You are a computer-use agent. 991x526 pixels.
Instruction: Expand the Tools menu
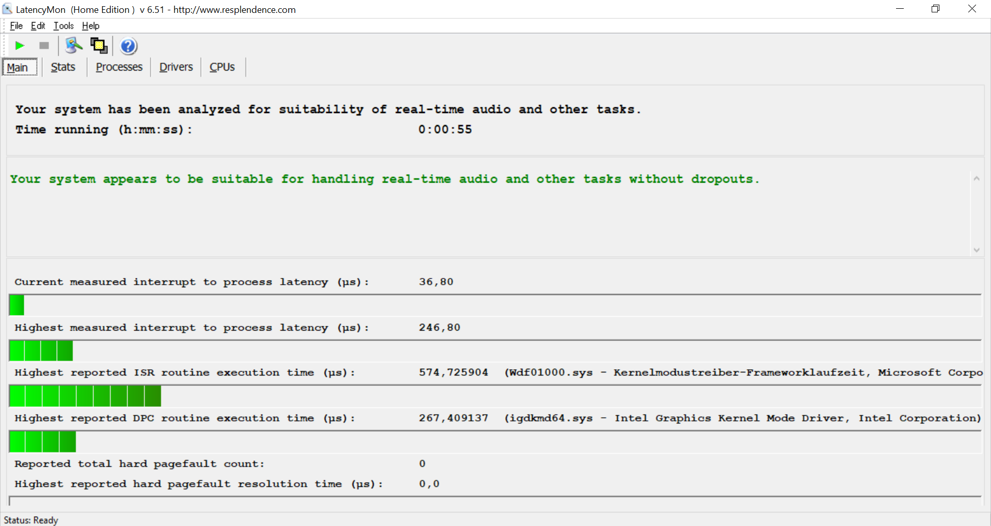tap(63, 26)
